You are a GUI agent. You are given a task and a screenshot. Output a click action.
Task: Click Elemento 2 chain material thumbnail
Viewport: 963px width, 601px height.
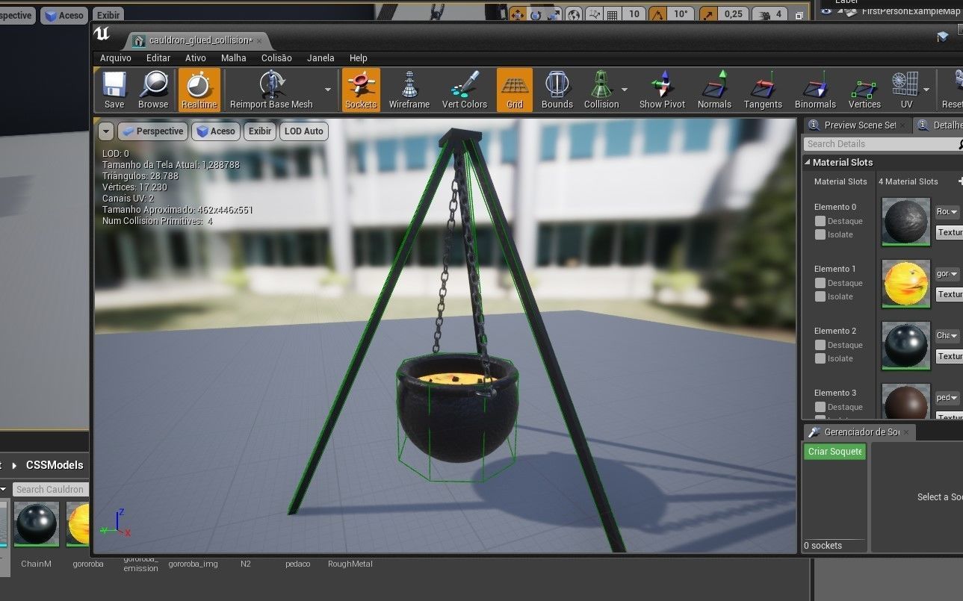coord(906,346)
